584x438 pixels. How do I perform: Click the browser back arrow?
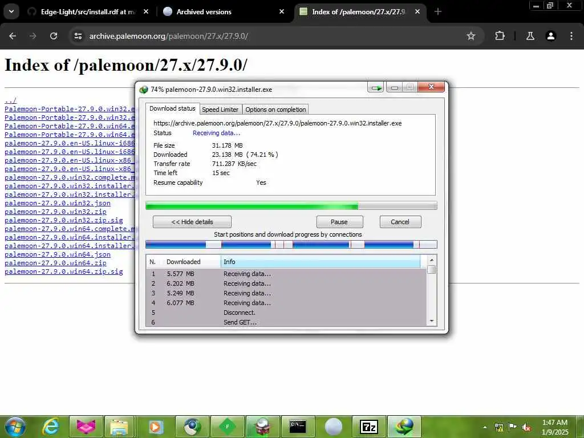point(13,36)
